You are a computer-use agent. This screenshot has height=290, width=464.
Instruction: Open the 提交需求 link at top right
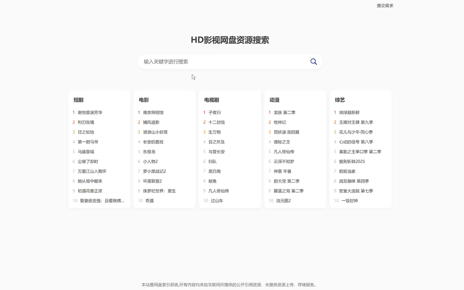(385, 6)
